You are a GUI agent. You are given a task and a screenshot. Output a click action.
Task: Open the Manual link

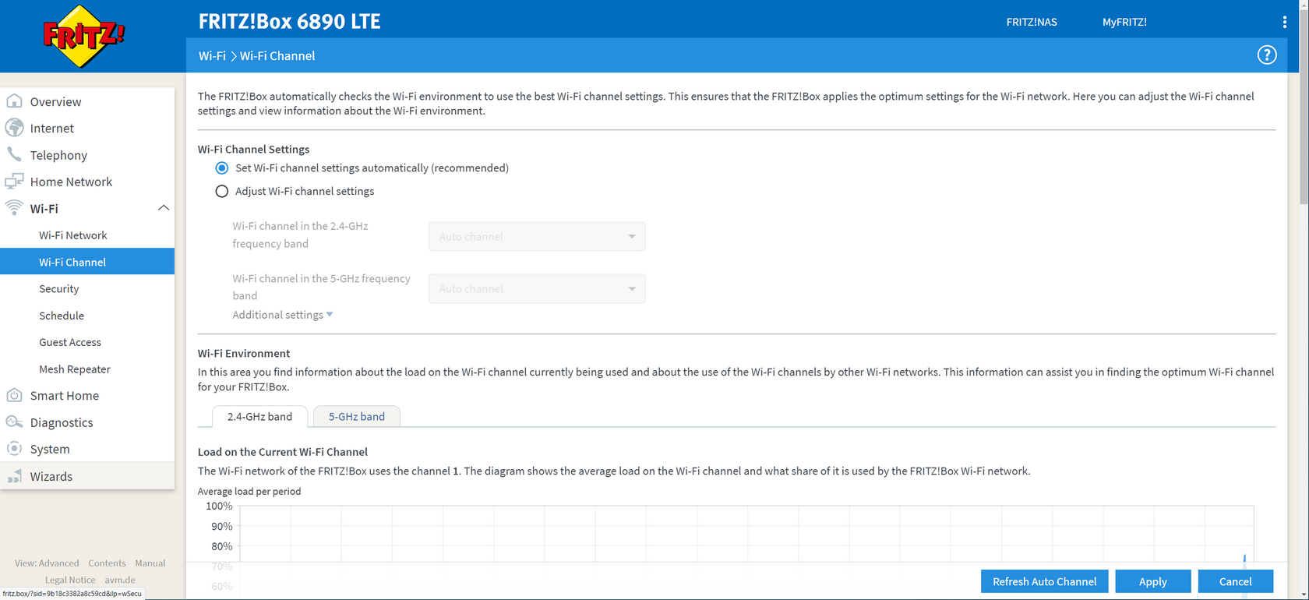pos(150,563)
